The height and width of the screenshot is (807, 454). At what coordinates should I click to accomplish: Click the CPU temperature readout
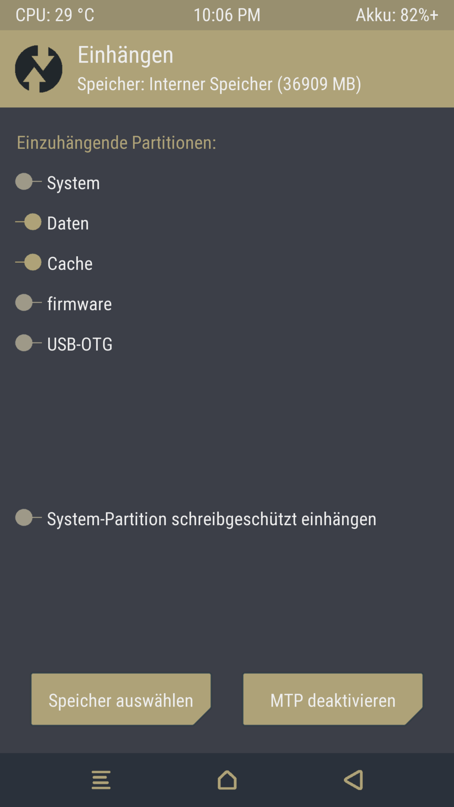point(55,15)
